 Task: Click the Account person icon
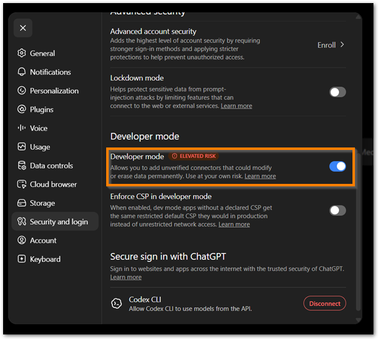(x=22, y=240)
